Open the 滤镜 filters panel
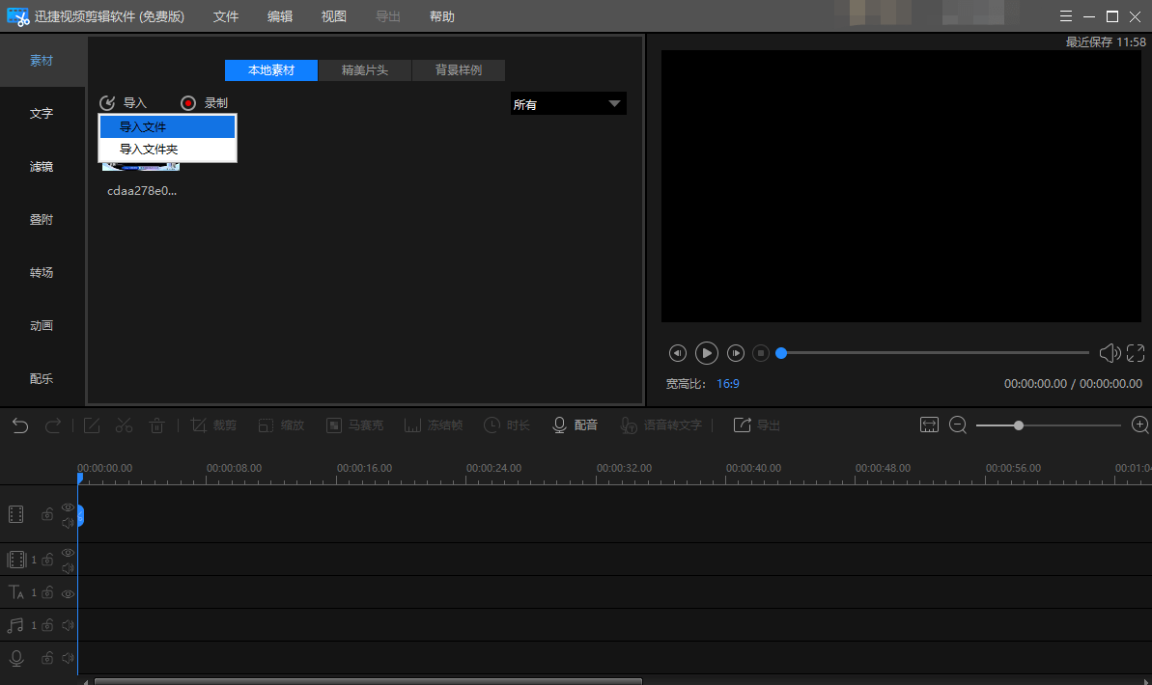Image resolution: width=1152 pixels, height=685 pixels. (x=42, y=167)
